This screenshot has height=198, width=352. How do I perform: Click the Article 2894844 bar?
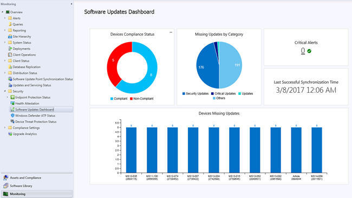click(x=296, y=150)
